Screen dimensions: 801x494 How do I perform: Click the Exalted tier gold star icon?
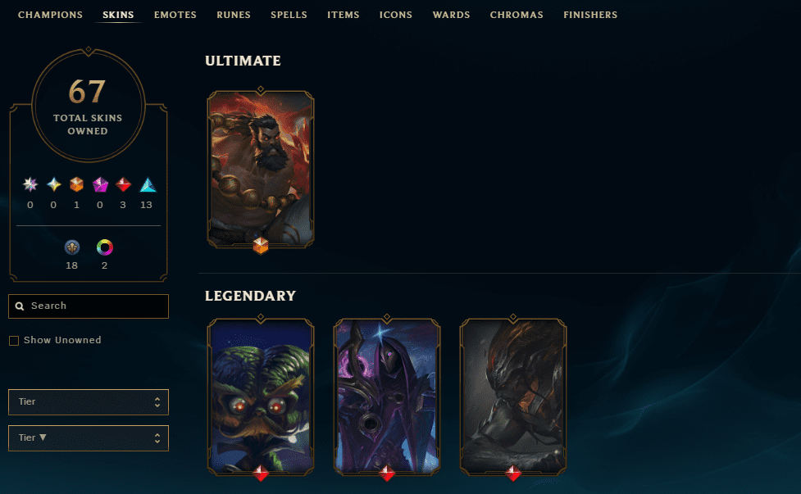coord(53,184)
